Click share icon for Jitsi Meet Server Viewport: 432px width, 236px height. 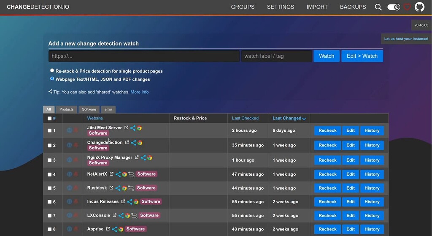(x=133, y=128)
